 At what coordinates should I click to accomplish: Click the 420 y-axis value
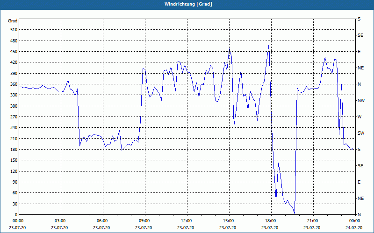pos(14,62)
